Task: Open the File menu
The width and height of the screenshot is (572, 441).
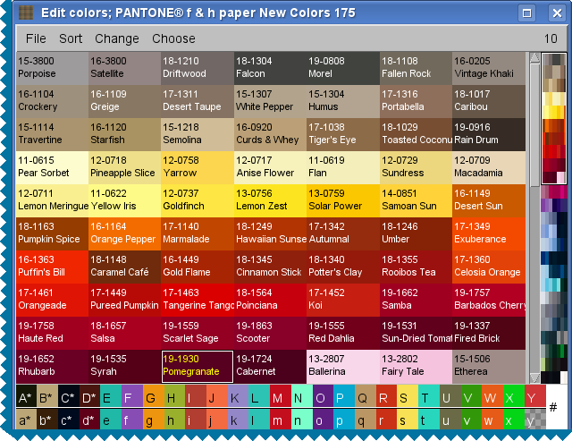Action: coord(36,38)
